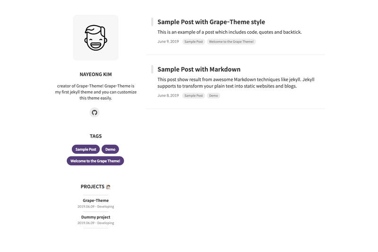
Task: Click the author bio description text
Action: [x=96, y=92]
